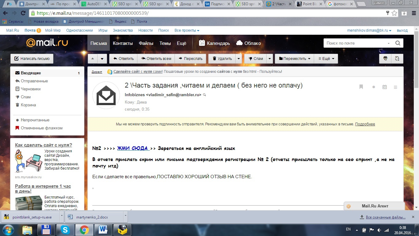The height and width of the screenshot is (236, 419).
Task: Click the translate message icon at toolbar end
Action: tap(397, 59)
